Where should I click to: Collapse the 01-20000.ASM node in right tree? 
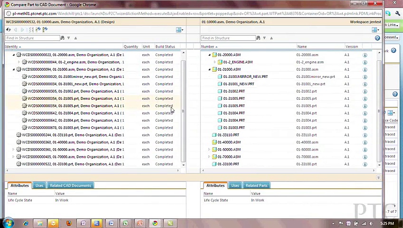[209, 55]
